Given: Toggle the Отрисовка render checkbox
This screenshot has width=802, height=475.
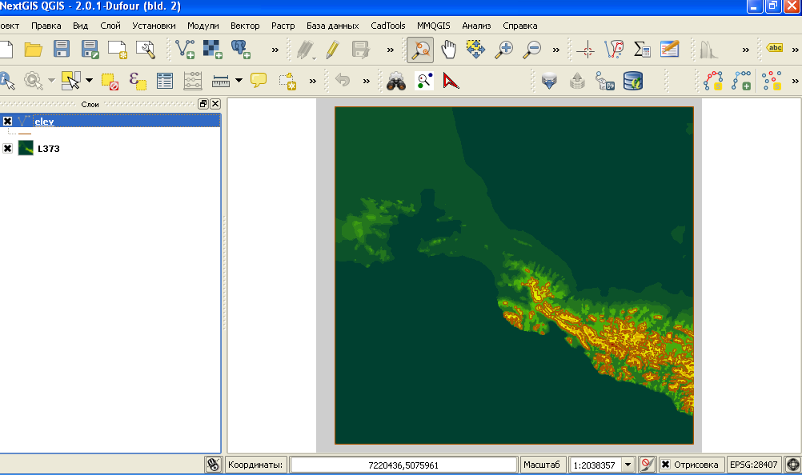Looking at the screenshot, I should click(x=665, y=465).
